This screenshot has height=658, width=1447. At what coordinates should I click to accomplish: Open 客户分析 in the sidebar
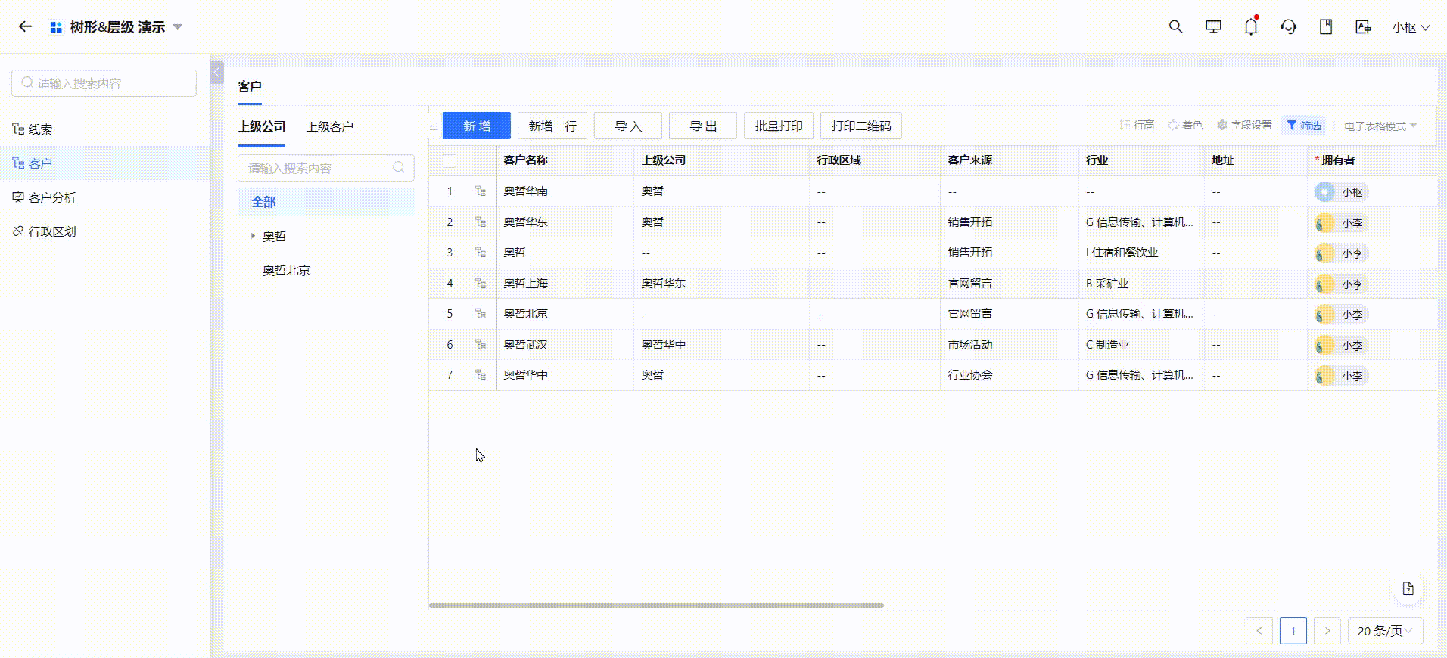(x=104, y=197)
